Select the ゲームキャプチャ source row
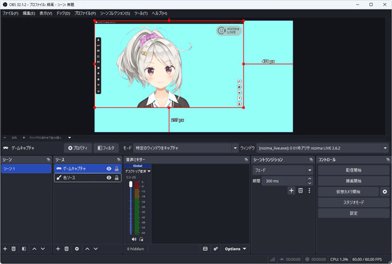Image resolution: width=392 pixels, height=264 pixels. tap(88, 169)
